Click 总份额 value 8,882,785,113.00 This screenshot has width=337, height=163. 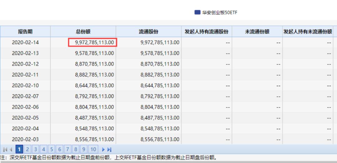click(94, 75)
